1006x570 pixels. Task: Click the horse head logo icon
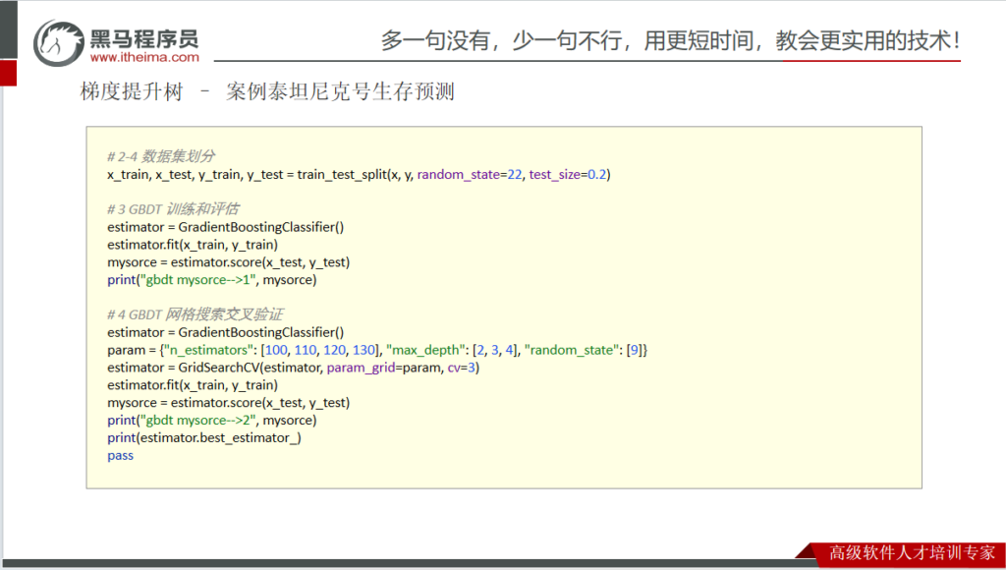(x=59, y=41)
